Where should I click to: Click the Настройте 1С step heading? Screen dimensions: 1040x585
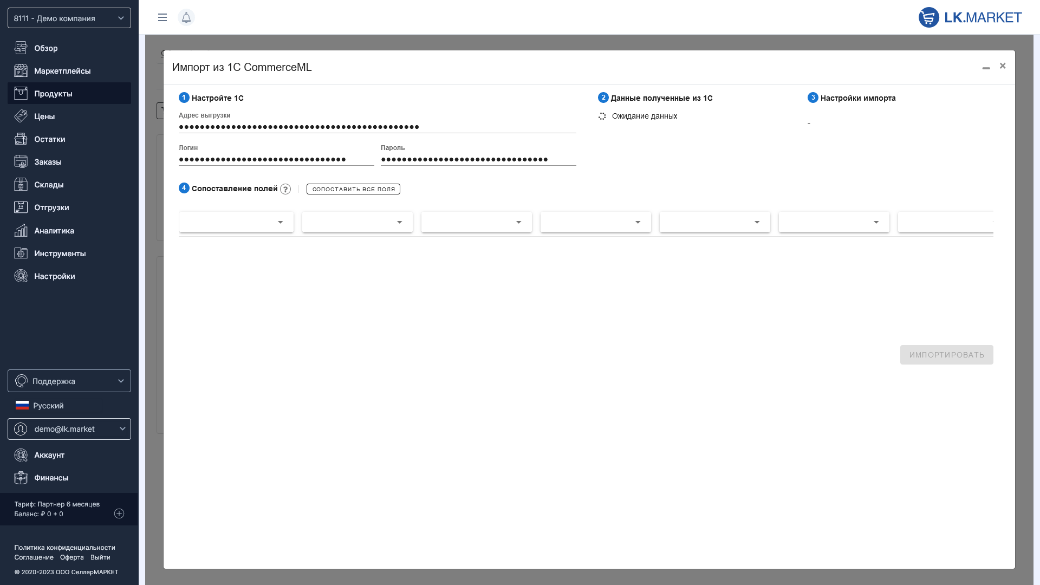217,98
